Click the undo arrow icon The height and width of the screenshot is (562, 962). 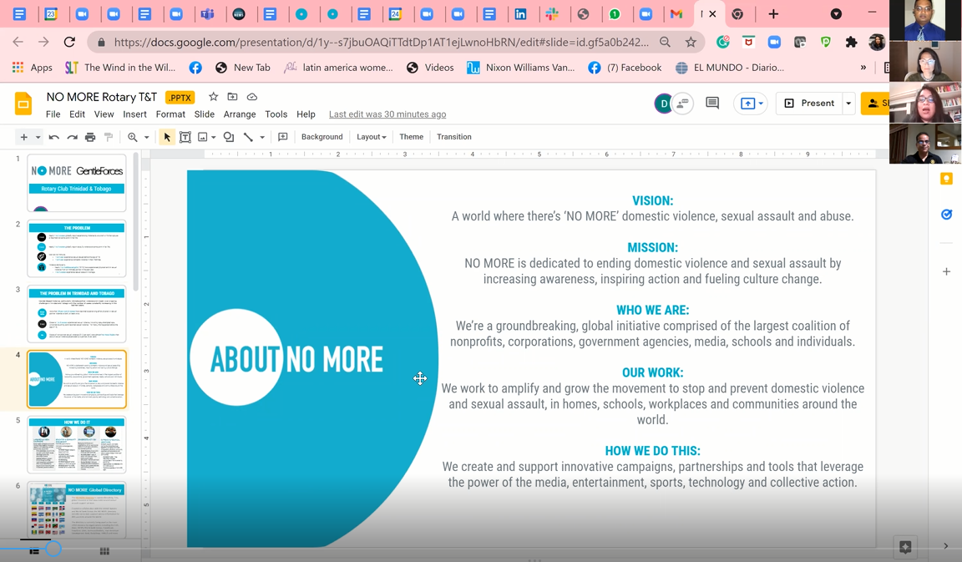[x=54, y=137]
